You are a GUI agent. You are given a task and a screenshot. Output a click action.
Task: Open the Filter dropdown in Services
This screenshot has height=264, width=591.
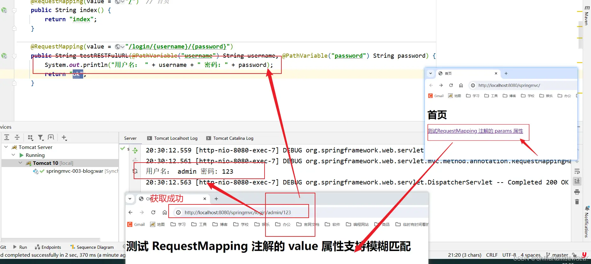point(41,137)
